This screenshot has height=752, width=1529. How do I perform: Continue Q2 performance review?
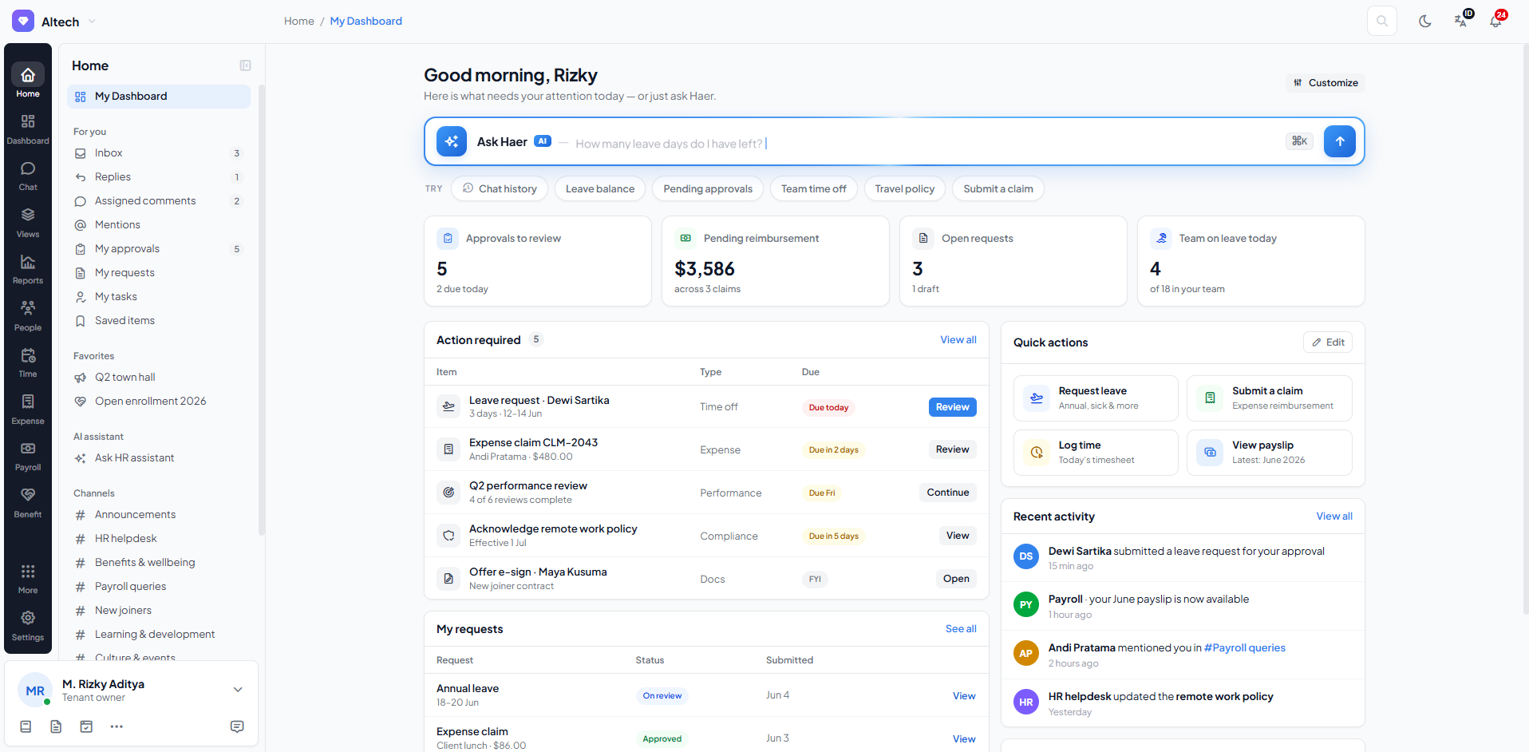[947, 493]
